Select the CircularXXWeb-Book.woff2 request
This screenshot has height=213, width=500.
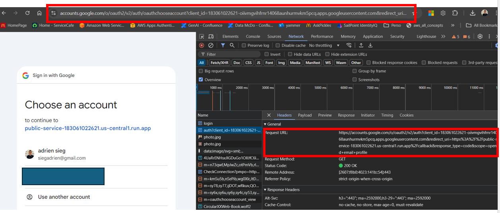229,206
